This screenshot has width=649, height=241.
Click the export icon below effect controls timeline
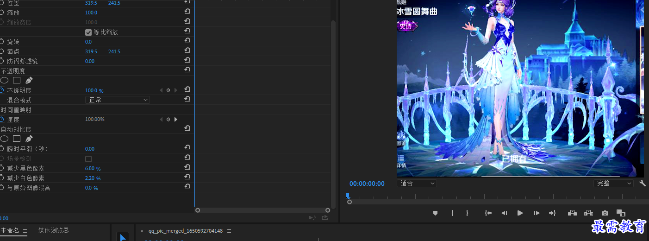325,217
